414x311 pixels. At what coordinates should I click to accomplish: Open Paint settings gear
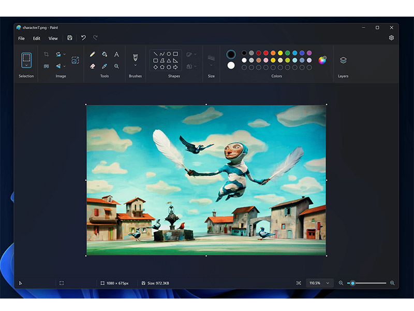391,38
